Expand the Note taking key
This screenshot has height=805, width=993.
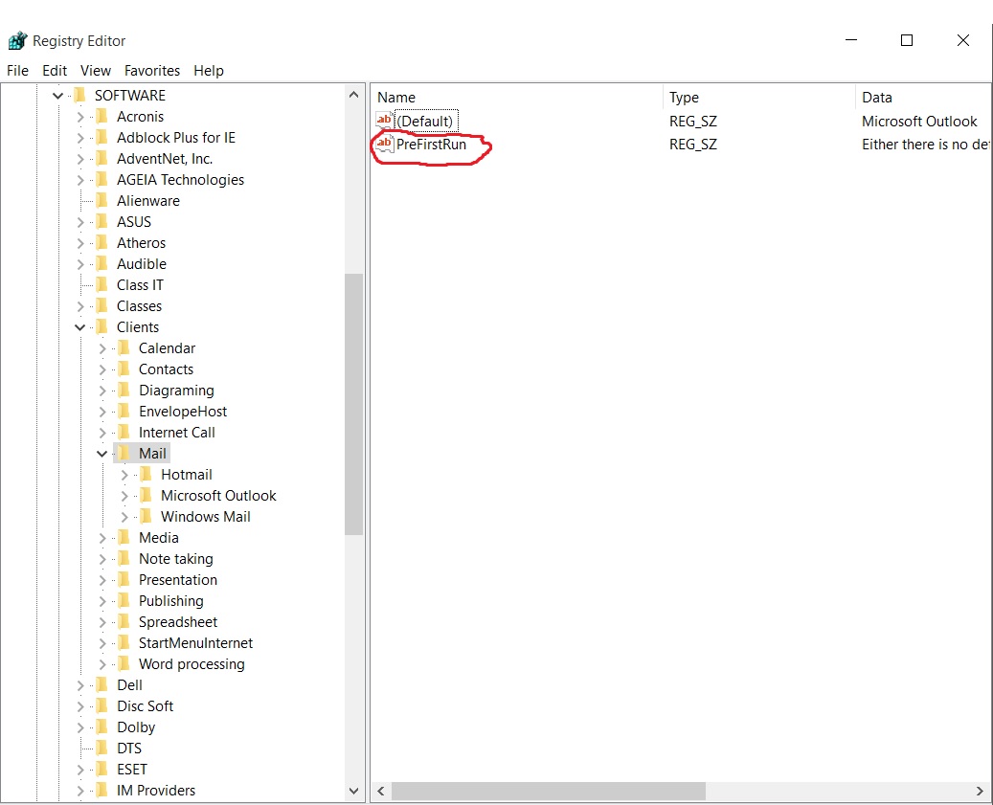pos(102,559)
